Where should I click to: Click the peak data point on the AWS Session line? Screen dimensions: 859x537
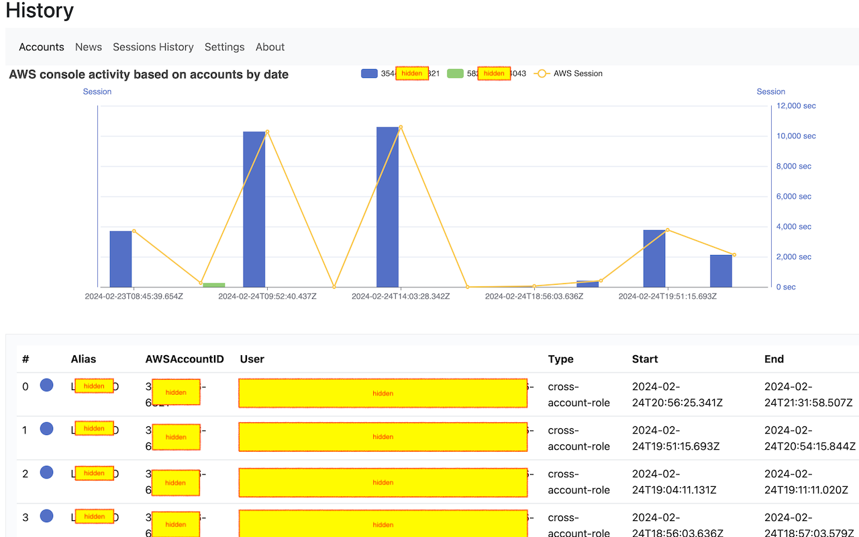click(x=400, y=126)
